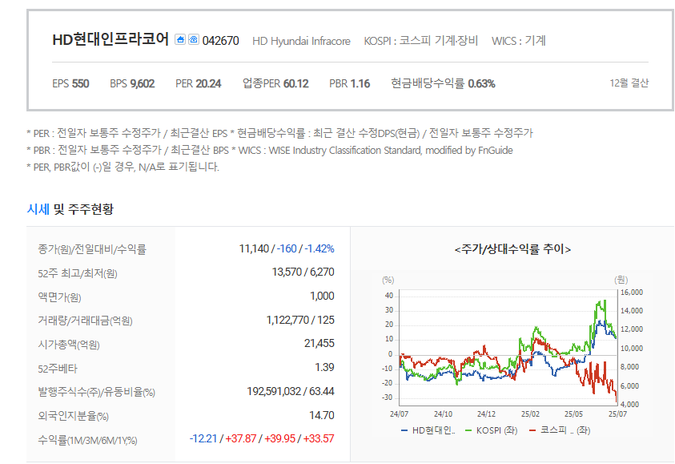675x464 pixels.
Task: Select the 현금배당수익률 0.63% value
Action: (443, 83)
